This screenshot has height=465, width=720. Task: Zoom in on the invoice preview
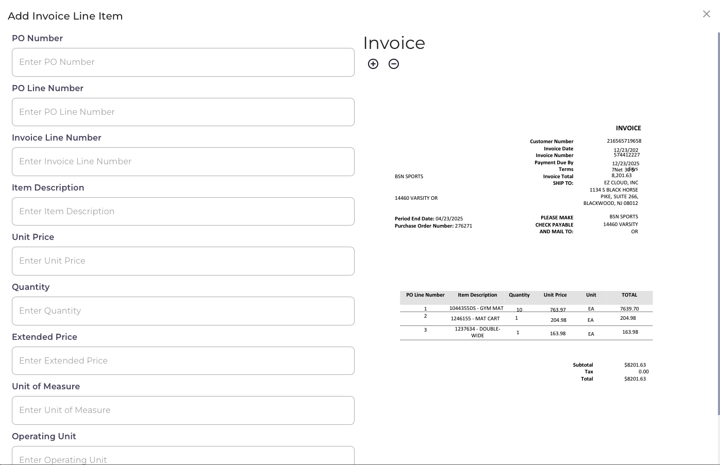point(373,64)
